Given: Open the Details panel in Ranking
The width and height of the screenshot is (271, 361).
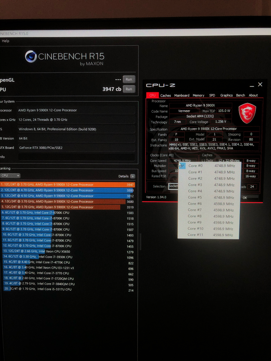Looking at the screenshot, I should pyautogui.click(x=132, y=176).
